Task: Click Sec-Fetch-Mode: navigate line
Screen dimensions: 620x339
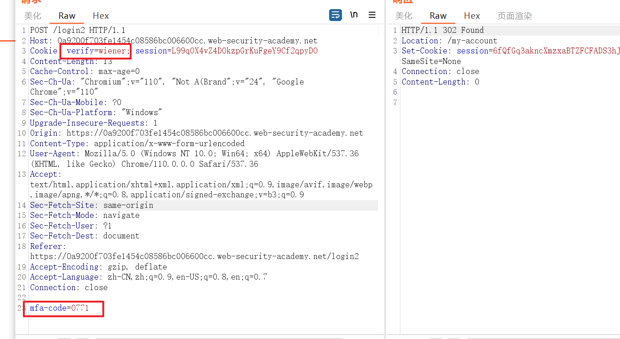Action: click(85, 215)
